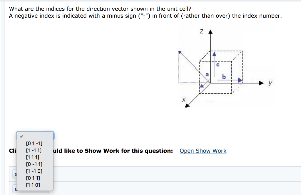This screenshot has width=301, height=195.
Task: Pick the [1 -1 0] answer choice
Action: [x=33, y=171]
